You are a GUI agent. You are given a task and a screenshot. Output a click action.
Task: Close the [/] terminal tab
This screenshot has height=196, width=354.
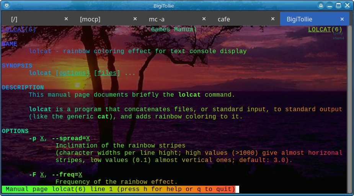point(66,19)
